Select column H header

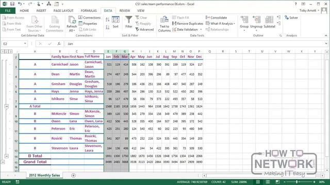pos(133,51)
